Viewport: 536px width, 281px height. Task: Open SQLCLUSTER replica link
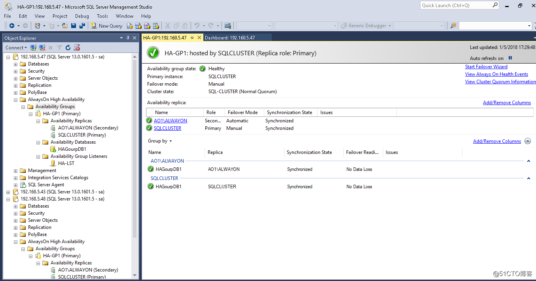(x=167, y=128)
